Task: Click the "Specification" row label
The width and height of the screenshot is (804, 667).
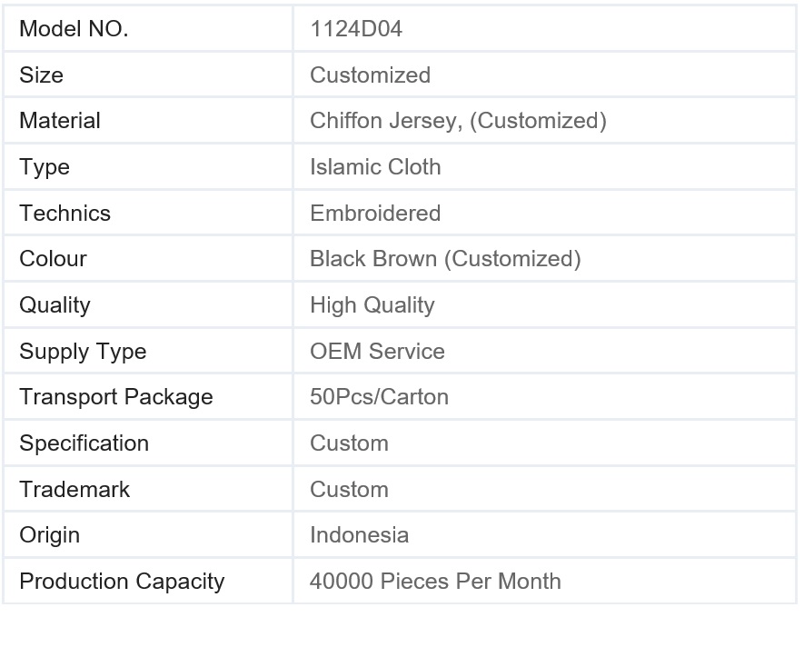Action: 84,443
